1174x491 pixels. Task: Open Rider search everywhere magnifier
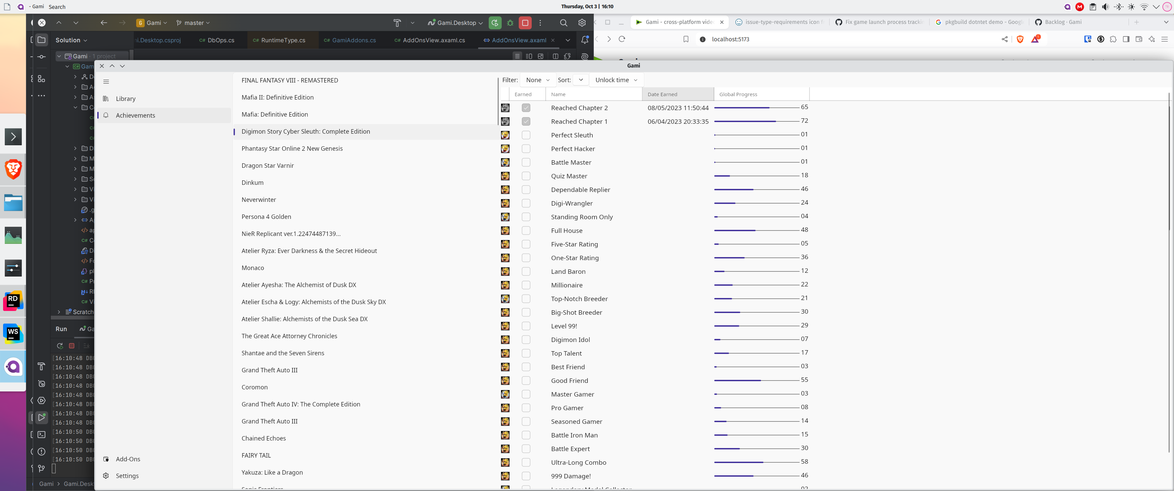[563, 23]
